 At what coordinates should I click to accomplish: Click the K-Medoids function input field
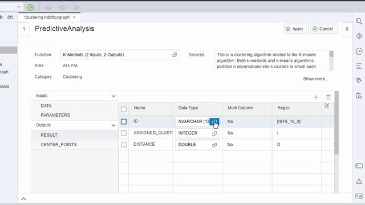coord(120,55)
